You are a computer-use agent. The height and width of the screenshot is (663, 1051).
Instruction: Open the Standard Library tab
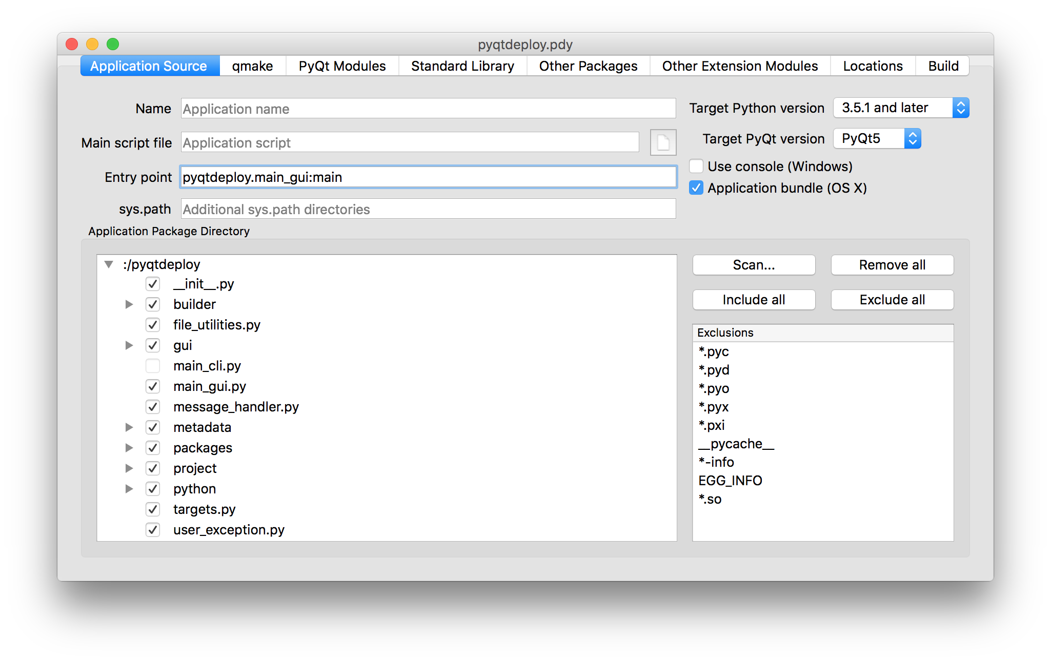click(x=462, y=66)
